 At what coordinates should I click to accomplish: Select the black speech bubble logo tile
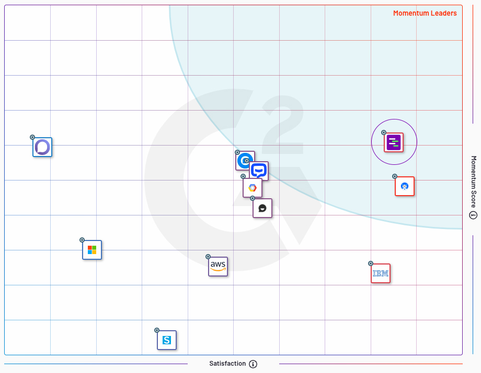262,208
